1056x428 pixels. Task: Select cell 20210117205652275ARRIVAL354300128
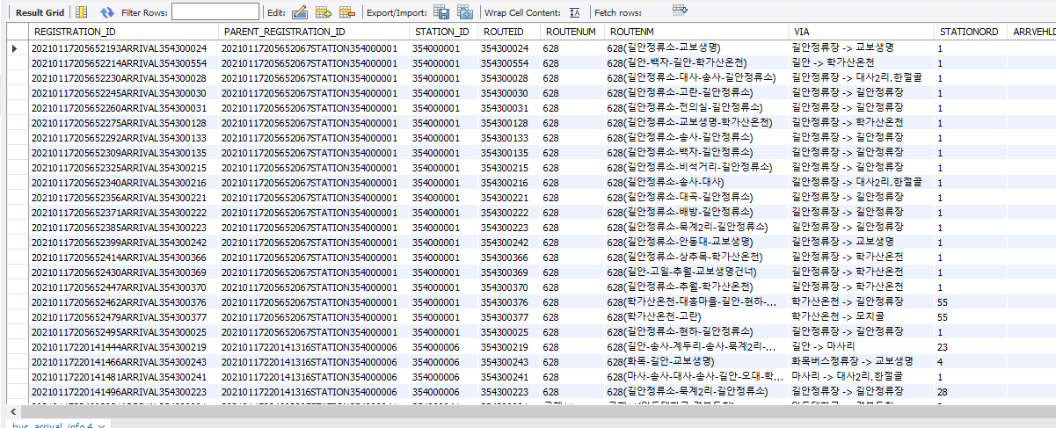pyautogui.click(x=121, y=123)
